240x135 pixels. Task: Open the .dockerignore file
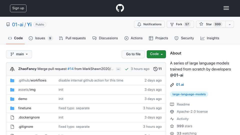(x=29, y=117)
